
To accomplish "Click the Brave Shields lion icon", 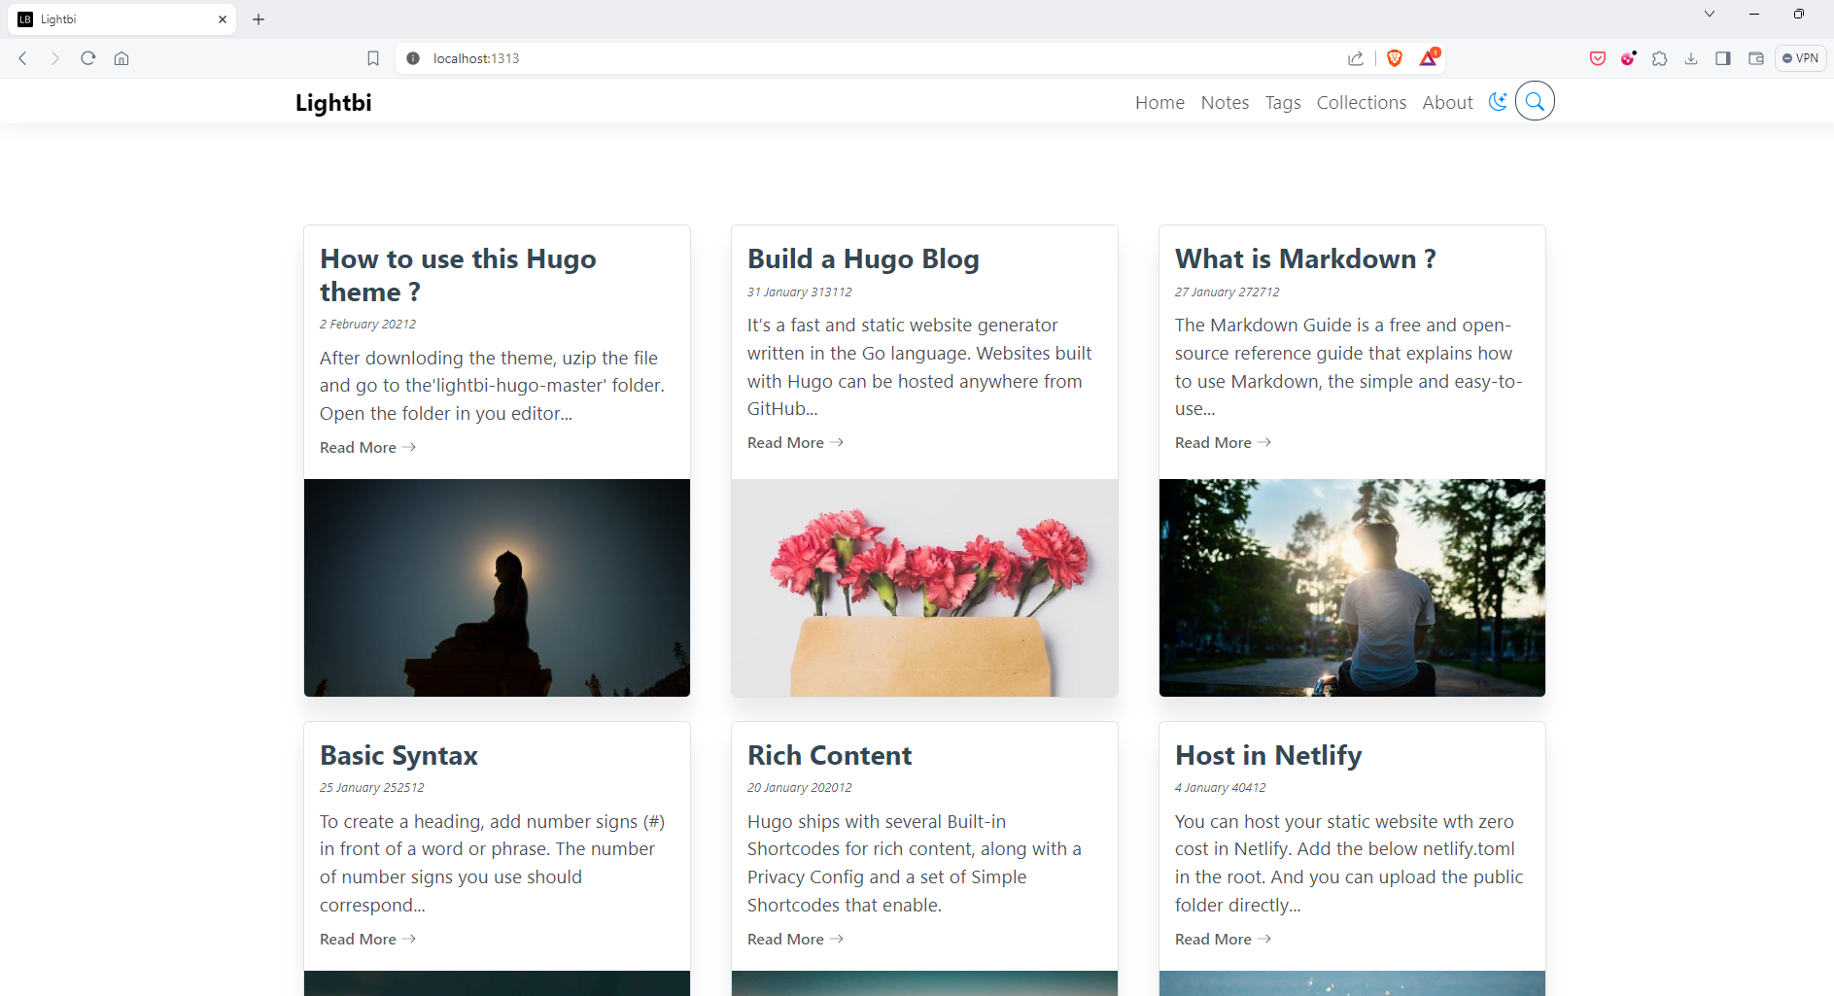I will pos(1395,58).
